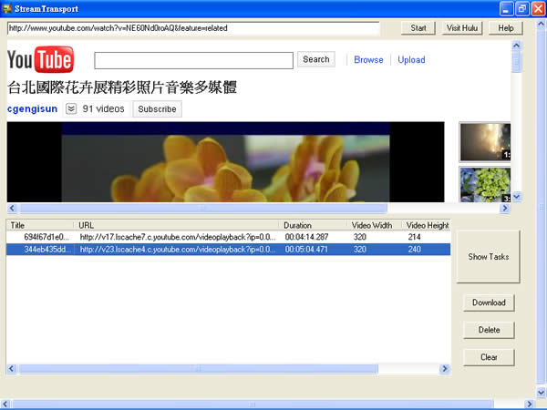Open the Upload link
Screen dimensions: 547x410
point(411,60)
